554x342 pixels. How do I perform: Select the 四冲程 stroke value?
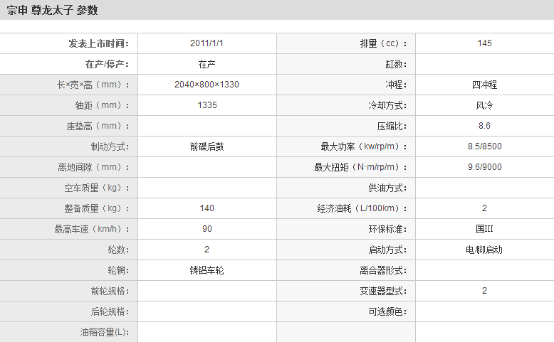(x=484, y=85)
